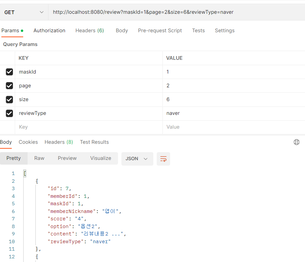
Task: Click the size key cell
Action: 89,99
